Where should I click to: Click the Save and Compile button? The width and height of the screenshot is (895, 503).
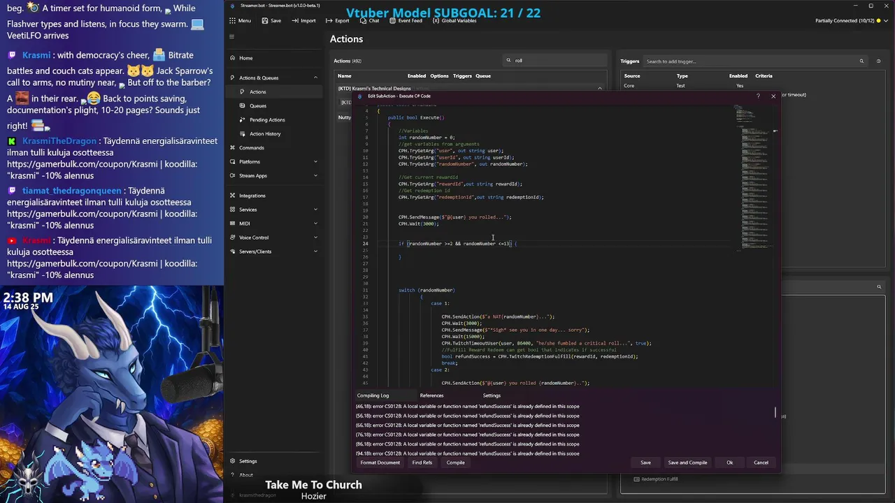687,462
